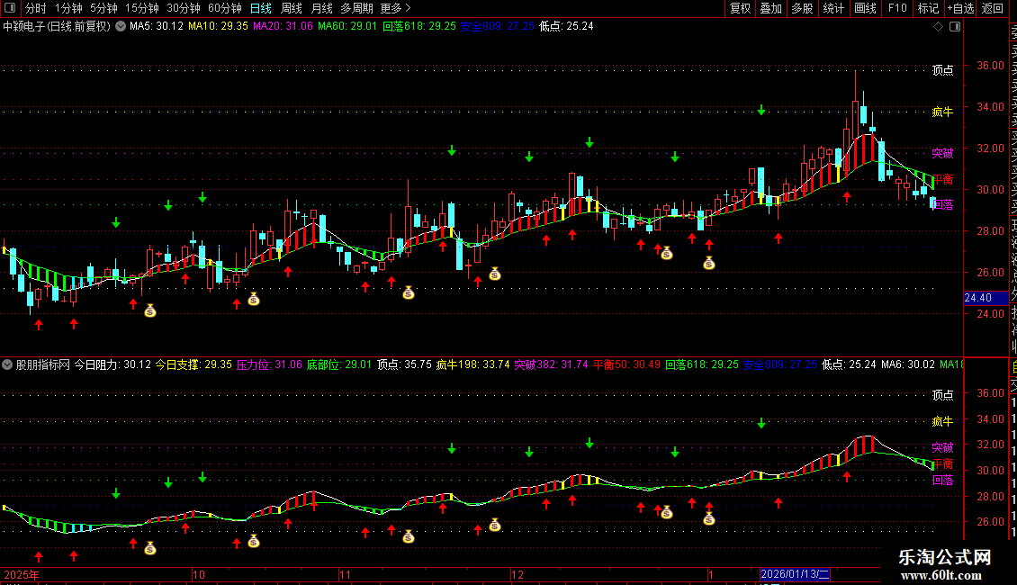Click the earliest money bag signal in the main chart
Screen dimensions: 1017x585
point(150,310)
